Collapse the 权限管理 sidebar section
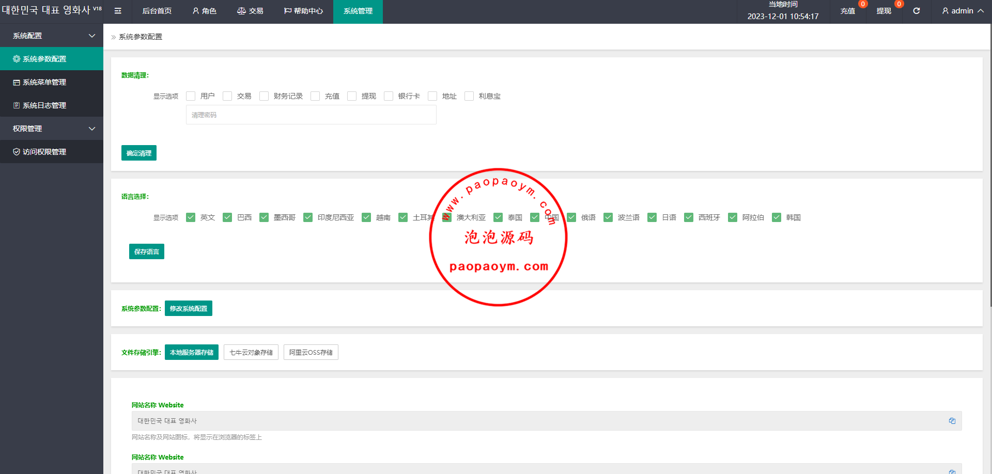 pos(52,129)
